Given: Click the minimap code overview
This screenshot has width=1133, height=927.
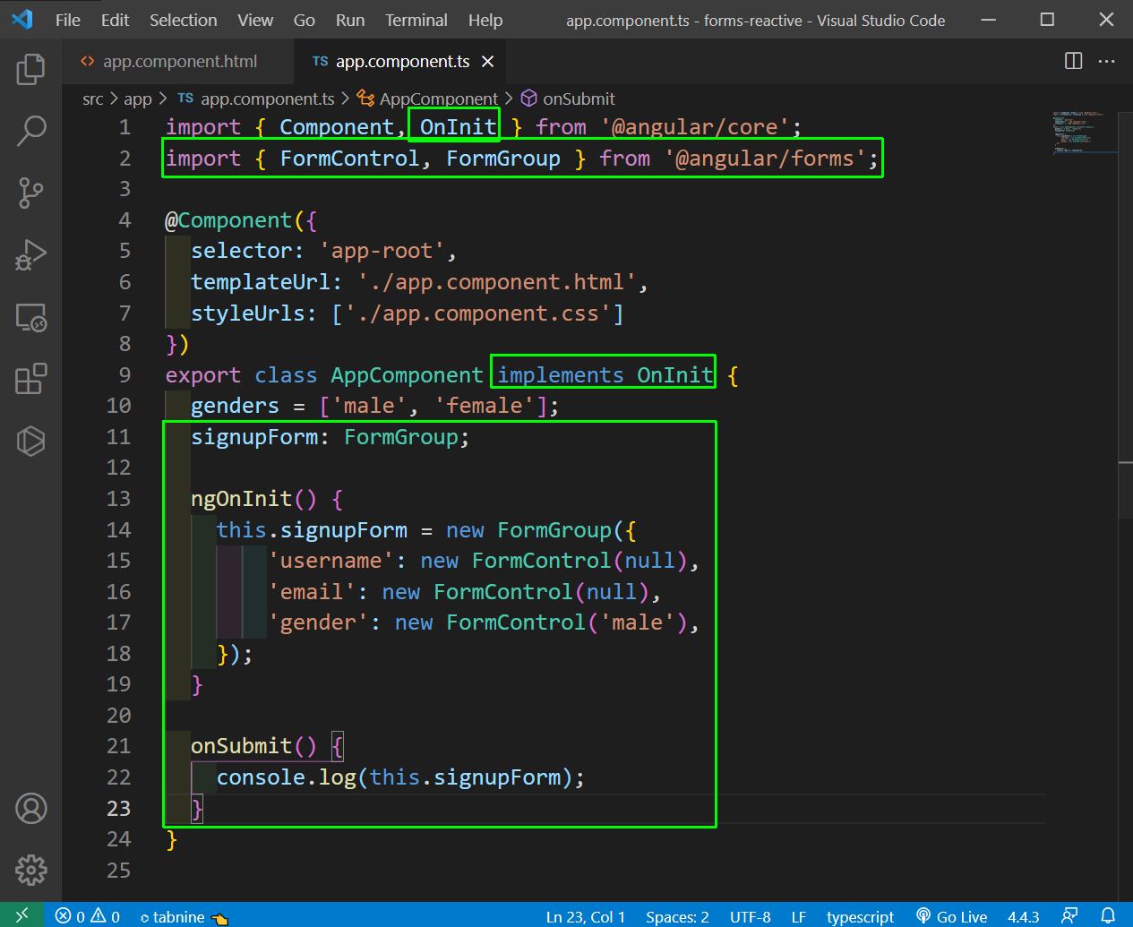Looking at the screenshot, I should coord(1085,133).
